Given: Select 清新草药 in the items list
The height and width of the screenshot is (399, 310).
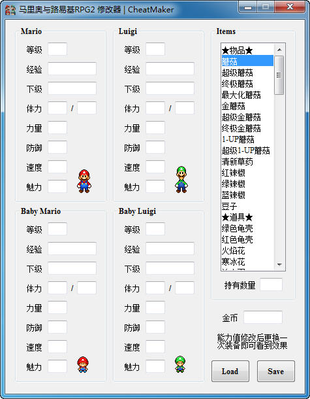Looking at the screenshot, I should click(x=247, y=162).
